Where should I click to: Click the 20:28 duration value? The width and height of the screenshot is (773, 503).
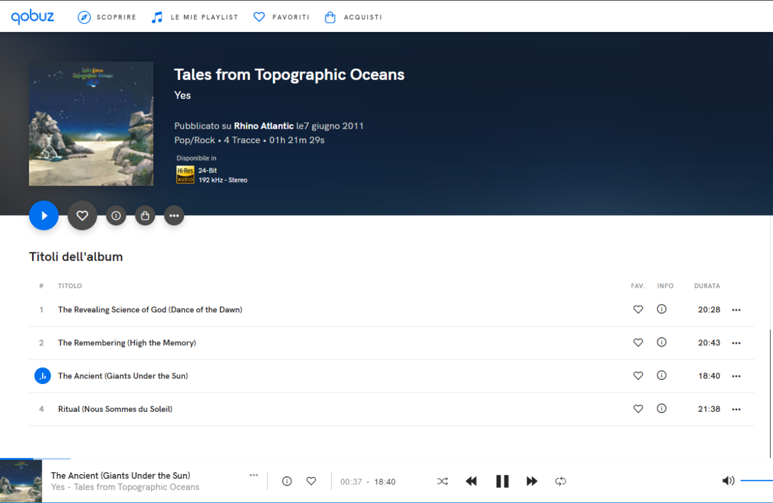pos(709,310)
